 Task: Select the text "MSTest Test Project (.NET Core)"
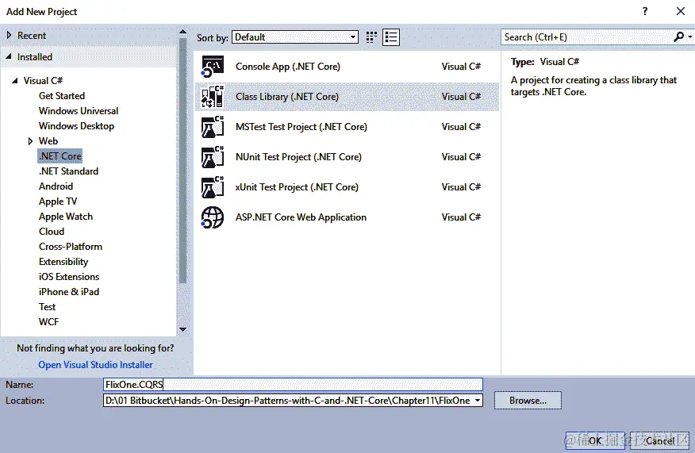click(x=301, y=127)
